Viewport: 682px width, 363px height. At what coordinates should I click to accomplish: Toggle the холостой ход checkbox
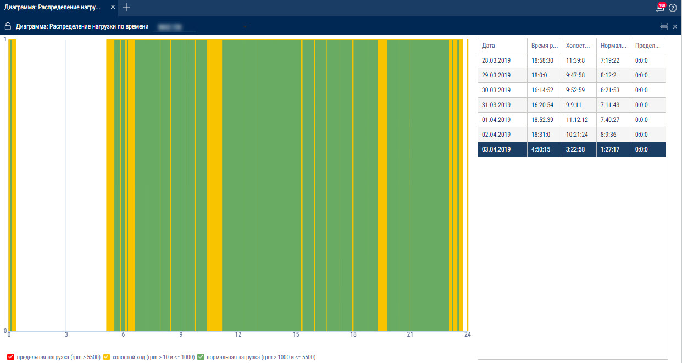tap(107, 357)
